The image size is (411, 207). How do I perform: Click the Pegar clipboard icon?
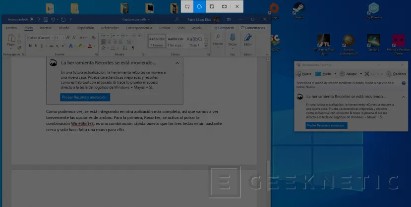[x=11, y=38]
